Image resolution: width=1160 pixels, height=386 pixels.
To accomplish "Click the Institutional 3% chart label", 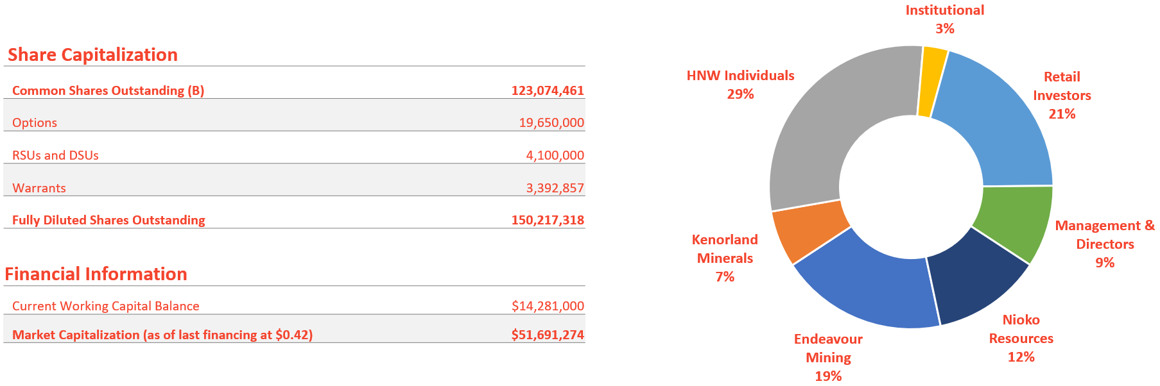I will (x=944, y=19).
